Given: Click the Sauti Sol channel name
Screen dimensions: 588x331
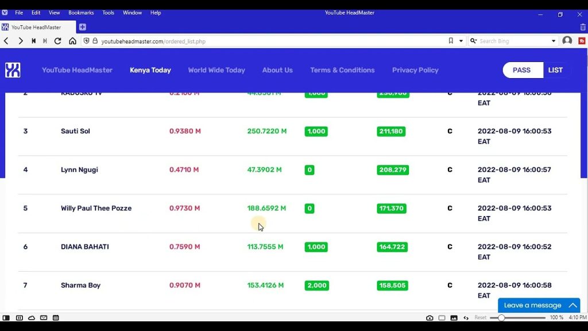Looking at the screenshot, I should pos(75,132).
